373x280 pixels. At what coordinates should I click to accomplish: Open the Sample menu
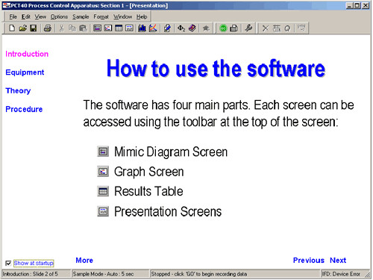[81, 16]
